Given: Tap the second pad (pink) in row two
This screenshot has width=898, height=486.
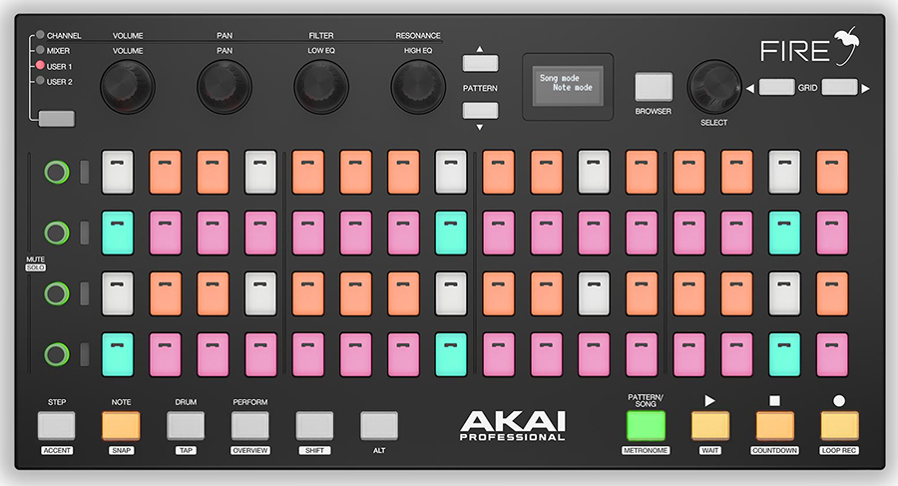Looking at the screenshot, I should [165, 233].
